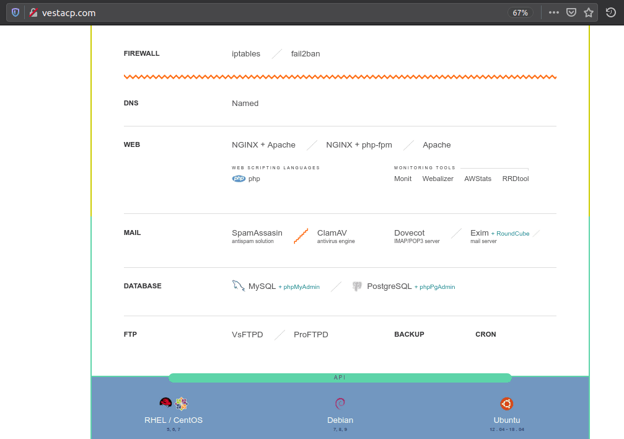624x439 pixels.
Task: Click the Named DNS entry
Action: pyautogui.click(x=245, y=103)
